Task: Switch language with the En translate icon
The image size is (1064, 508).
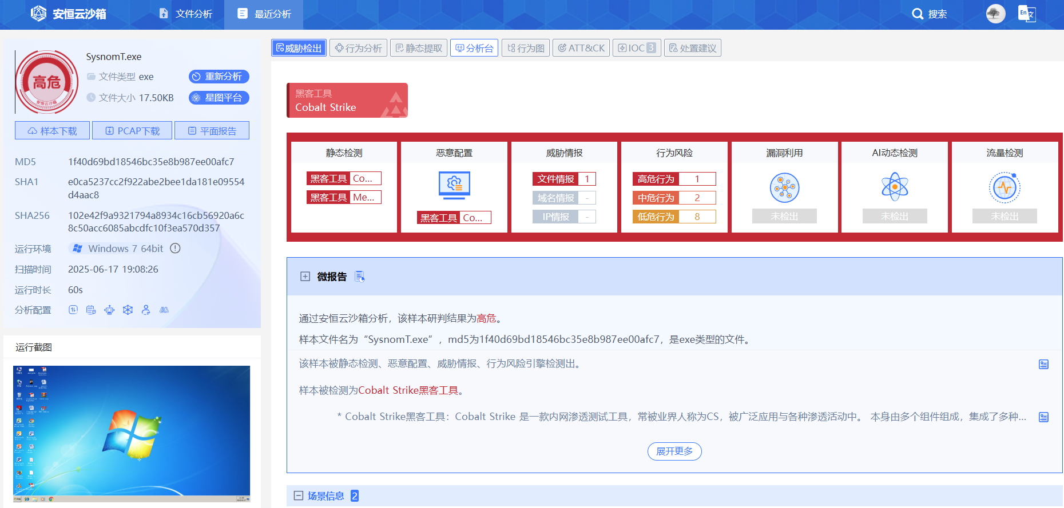Action: click(1027, 14)
